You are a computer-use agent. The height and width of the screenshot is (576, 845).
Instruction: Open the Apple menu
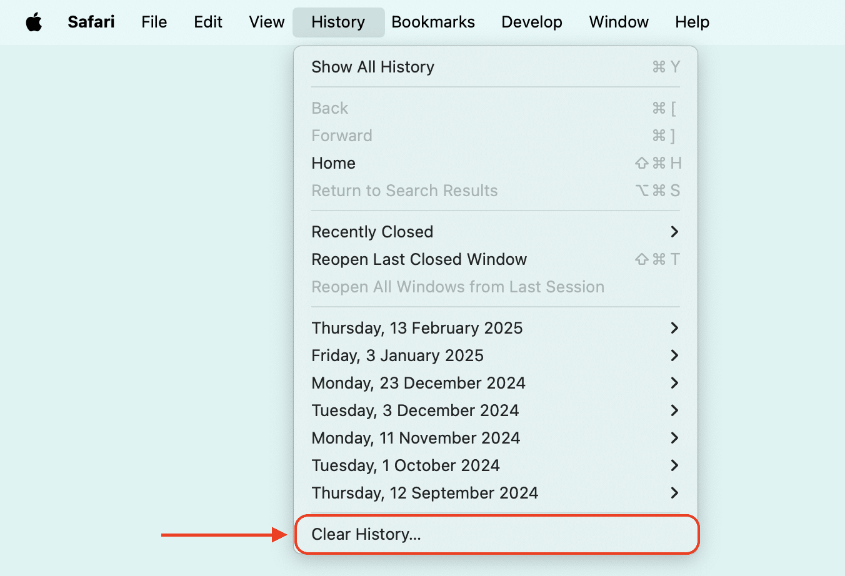tap(34, 22)
